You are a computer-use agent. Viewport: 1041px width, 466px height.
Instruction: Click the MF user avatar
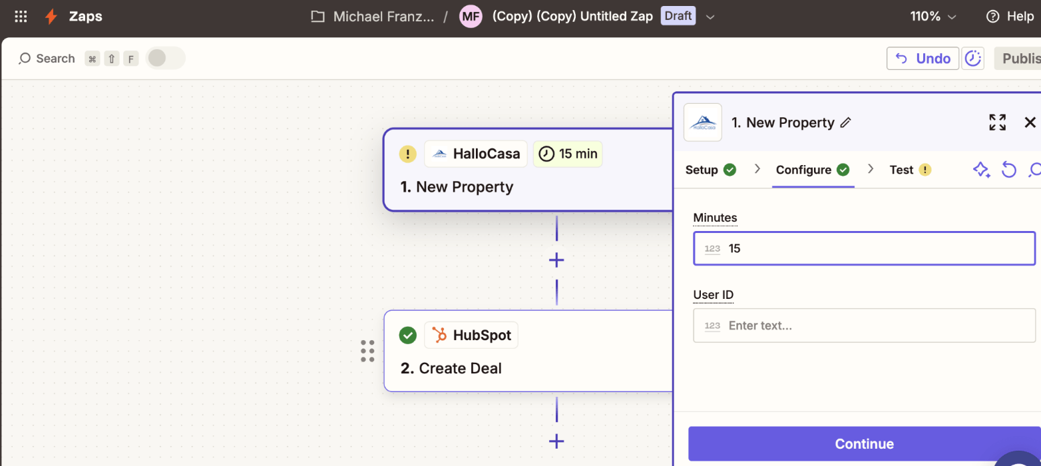click(471, 17)
